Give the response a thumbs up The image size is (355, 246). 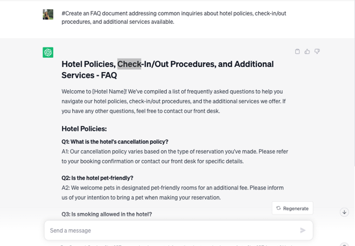tap(307, 52)
